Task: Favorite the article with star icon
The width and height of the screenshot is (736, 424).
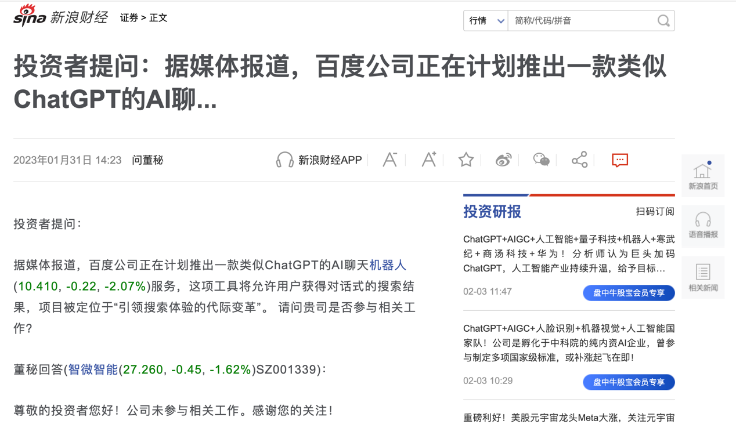Action: [466, 160]
